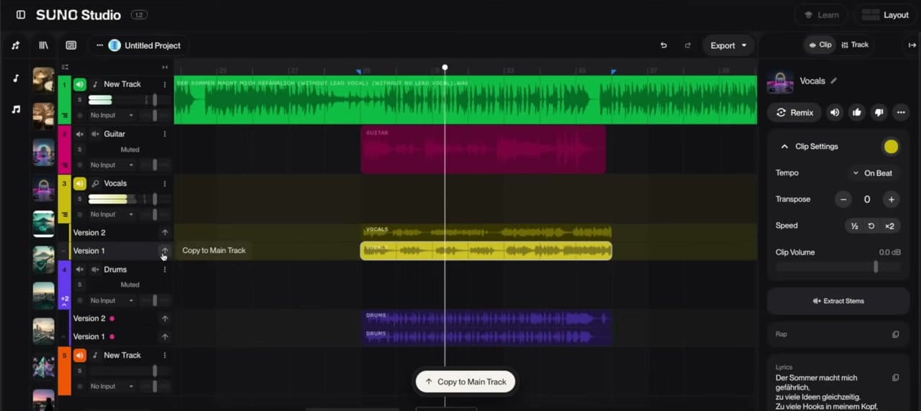Copy the Rap style text
921x411 pixels.
896,334
